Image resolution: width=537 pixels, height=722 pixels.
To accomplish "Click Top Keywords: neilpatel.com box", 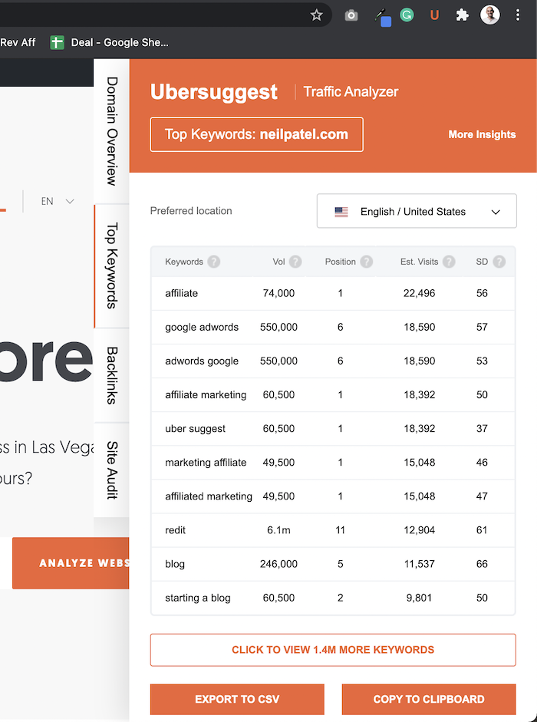I will [x=256, y=134].
